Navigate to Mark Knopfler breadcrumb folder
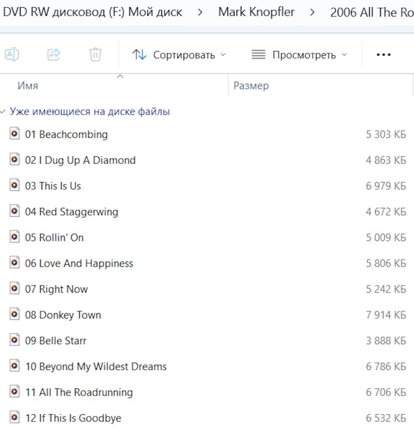Viewport: 414px width, 435px height. point(256,12)
